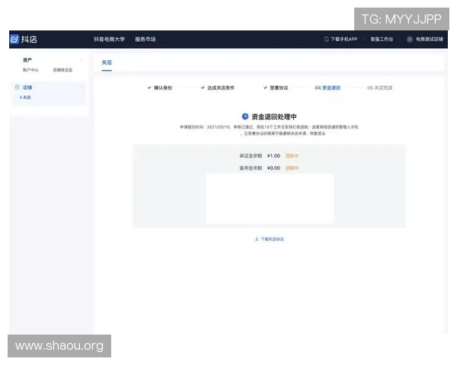The width and height of the screenshot is (457, 365).
Task: Click the orange status next to ¥0.00
Action: tap(292, 168)
